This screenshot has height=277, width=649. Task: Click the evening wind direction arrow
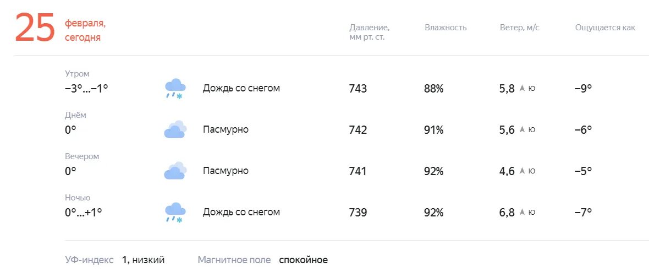(522, 171)
